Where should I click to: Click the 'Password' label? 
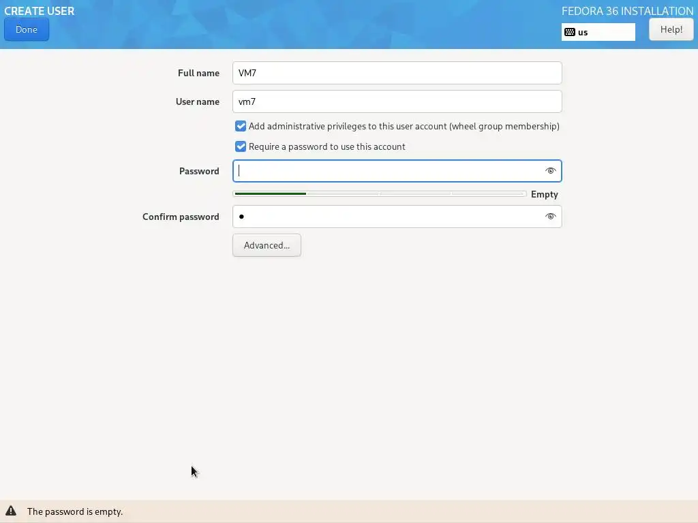click(199, 171)
